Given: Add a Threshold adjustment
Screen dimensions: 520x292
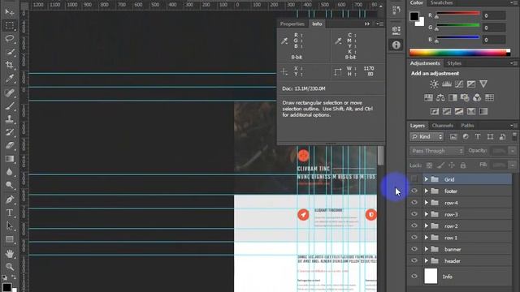Looking at the screenshot, I should tap(459, 111).
